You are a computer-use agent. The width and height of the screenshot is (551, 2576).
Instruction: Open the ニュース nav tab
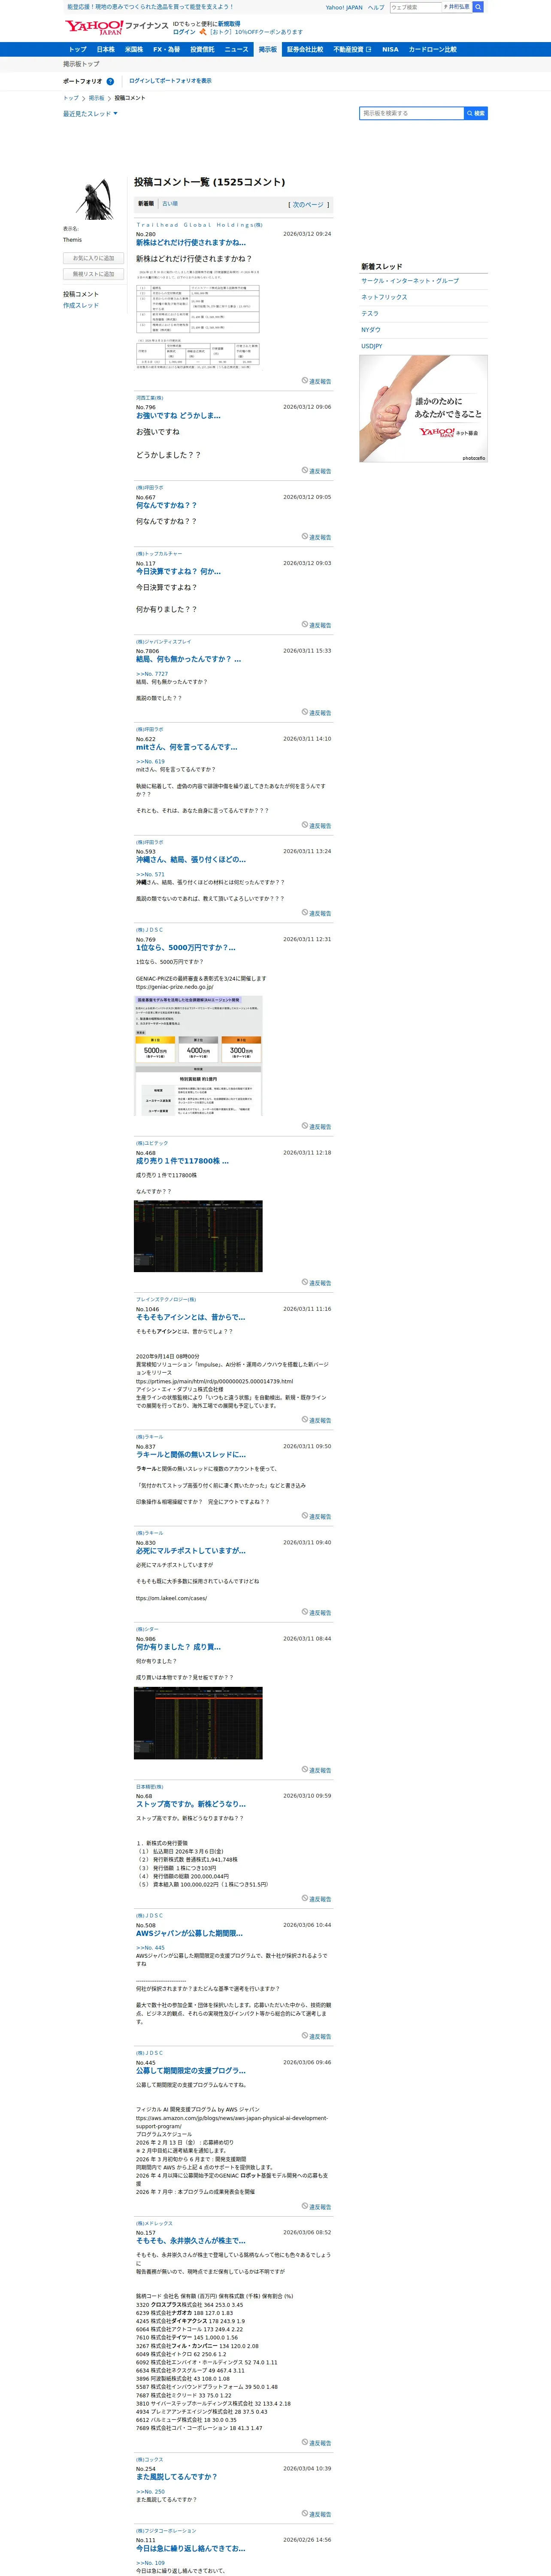[x=236, y=49]
